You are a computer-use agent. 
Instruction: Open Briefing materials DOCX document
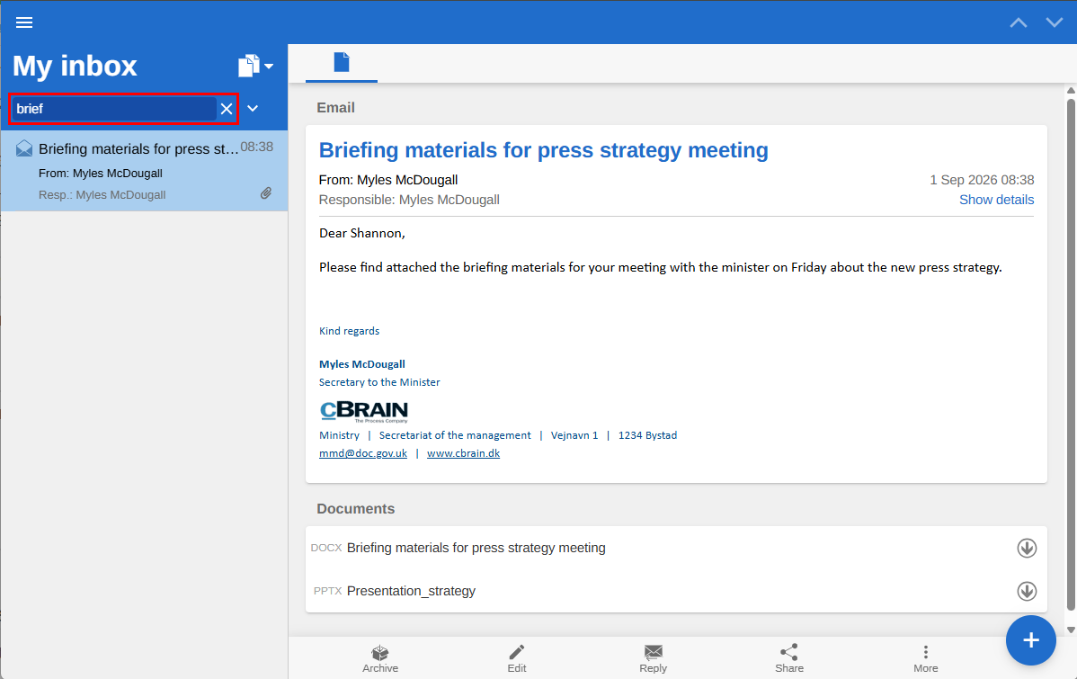[x=476, y=548]
